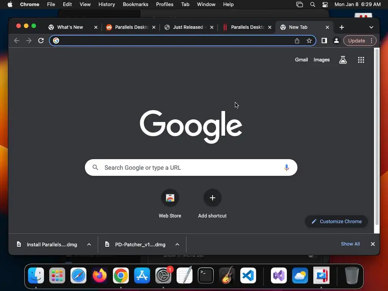Open the Bookmarks menu
388x291 pixels.
(x=135, y=5)
